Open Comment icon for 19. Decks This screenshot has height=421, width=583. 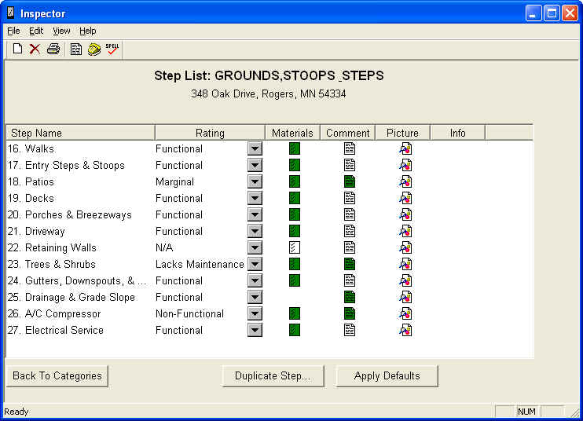pos(350,198)
